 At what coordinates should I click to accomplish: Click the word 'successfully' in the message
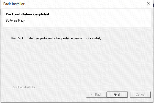point(93,38)
